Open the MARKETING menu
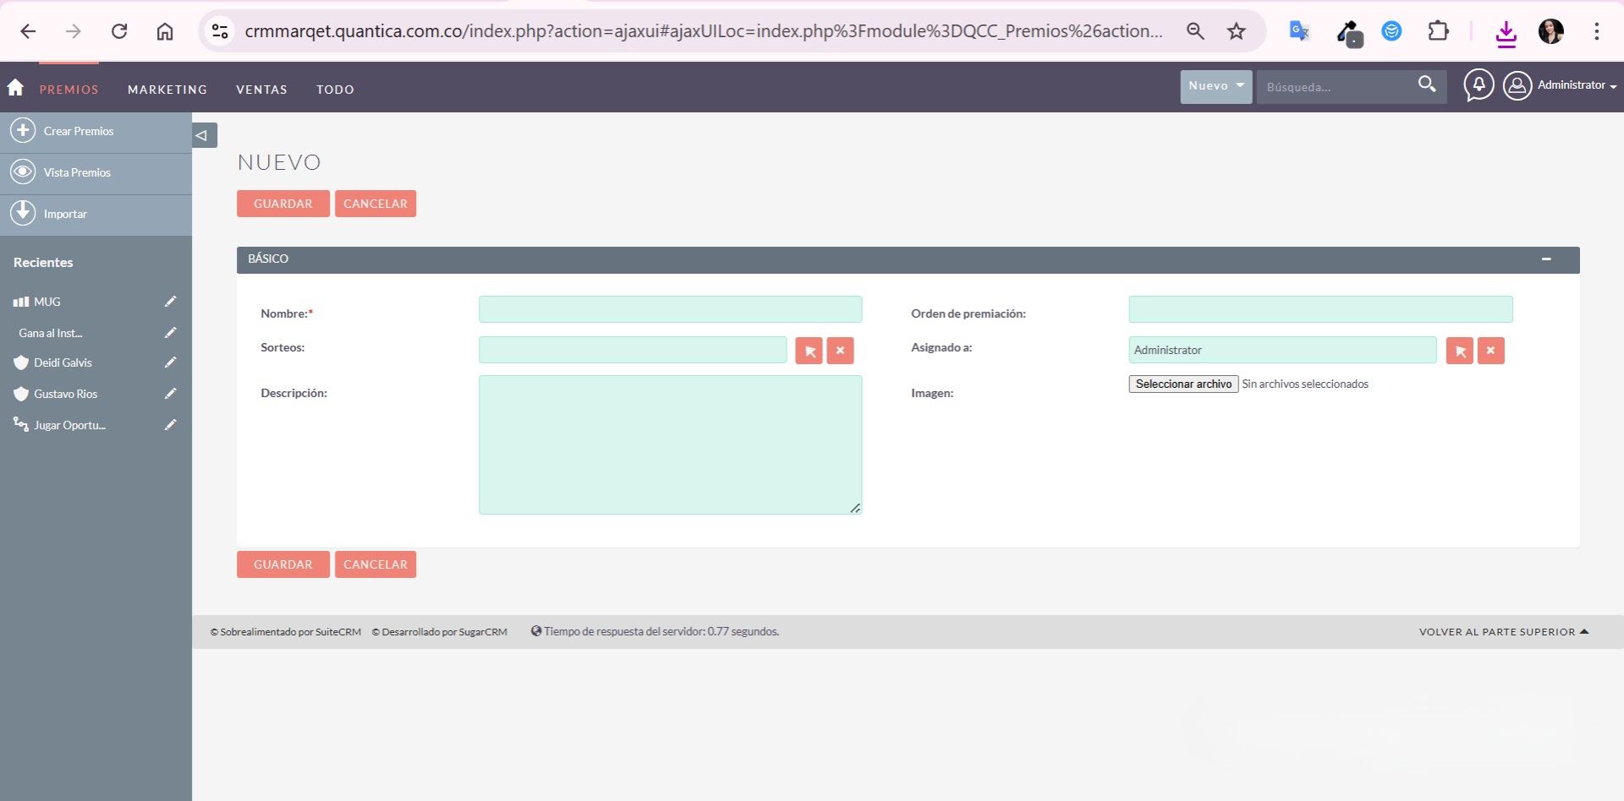 tap(167, 90)
